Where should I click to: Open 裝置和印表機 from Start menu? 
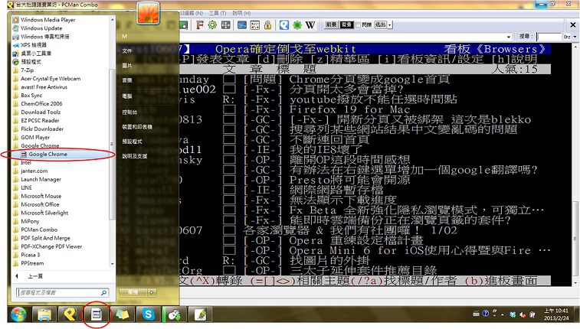click(137, 127)
